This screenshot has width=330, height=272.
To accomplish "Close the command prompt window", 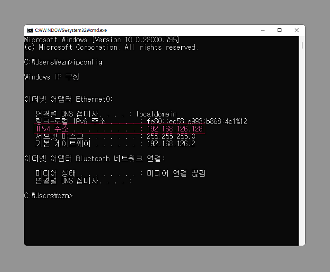I will click(296, 30).
